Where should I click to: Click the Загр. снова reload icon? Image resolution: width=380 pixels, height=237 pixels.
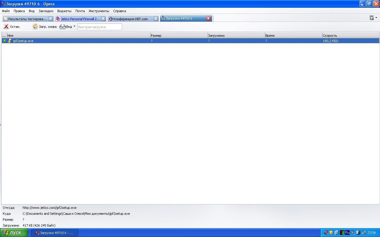(x=35, y=27)
